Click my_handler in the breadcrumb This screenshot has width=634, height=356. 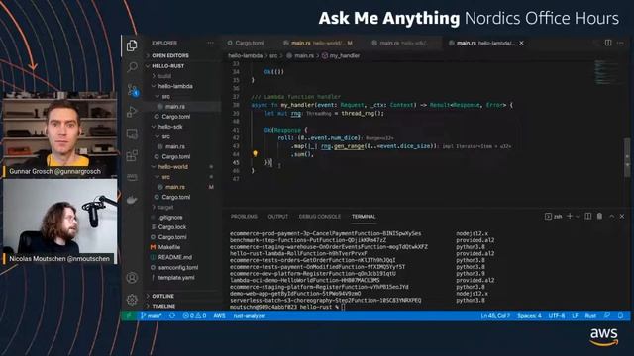point(344,55)
